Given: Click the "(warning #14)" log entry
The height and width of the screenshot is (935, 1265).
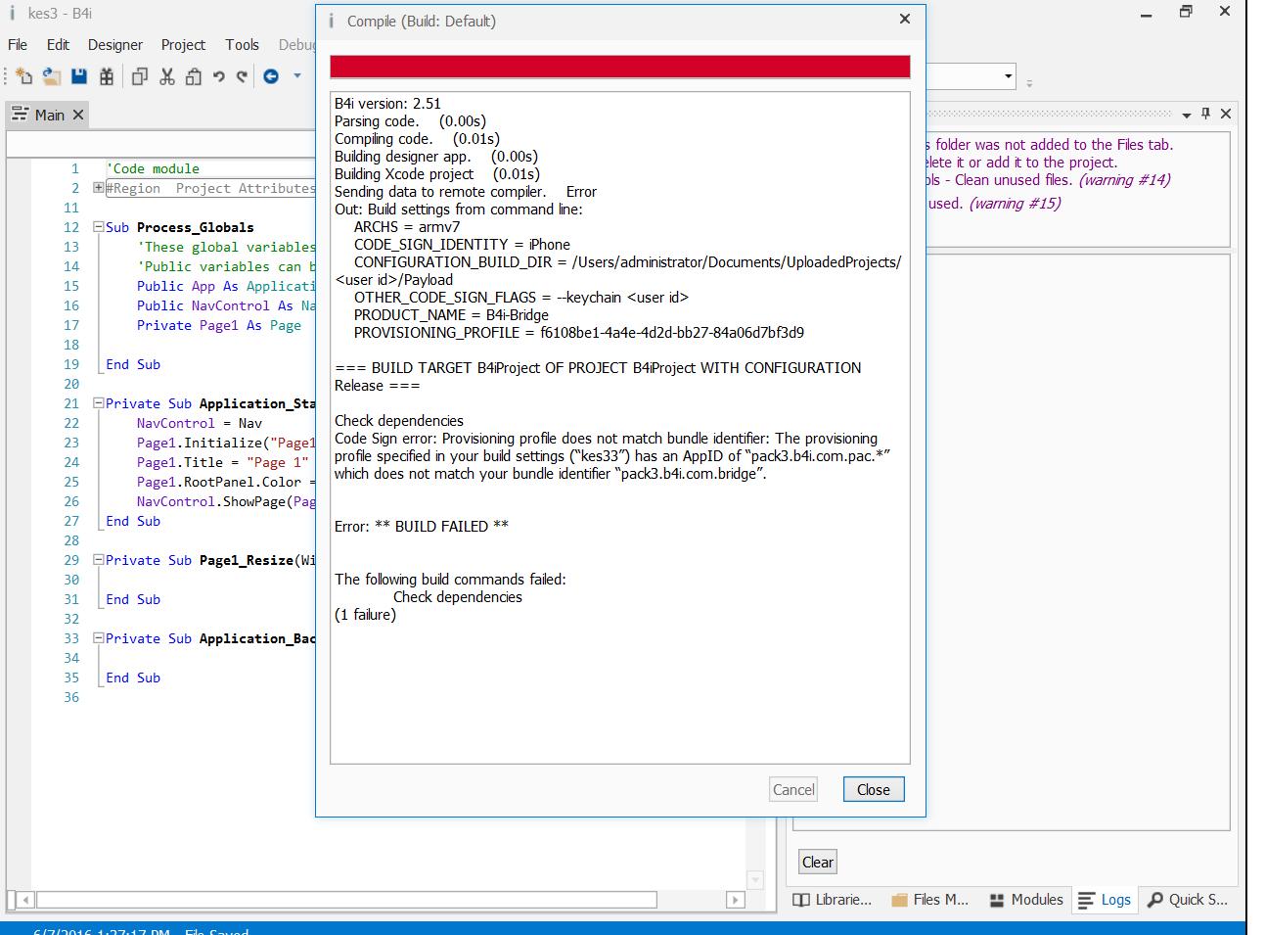Looking at the screenshot, I should coord(1124,180).
